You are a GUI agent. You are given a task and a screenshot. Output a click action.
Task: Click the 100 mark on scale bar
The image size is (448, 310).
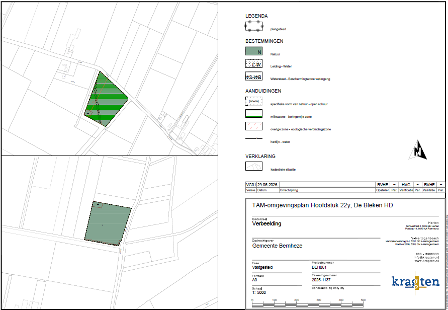click(x=275, y=300)
